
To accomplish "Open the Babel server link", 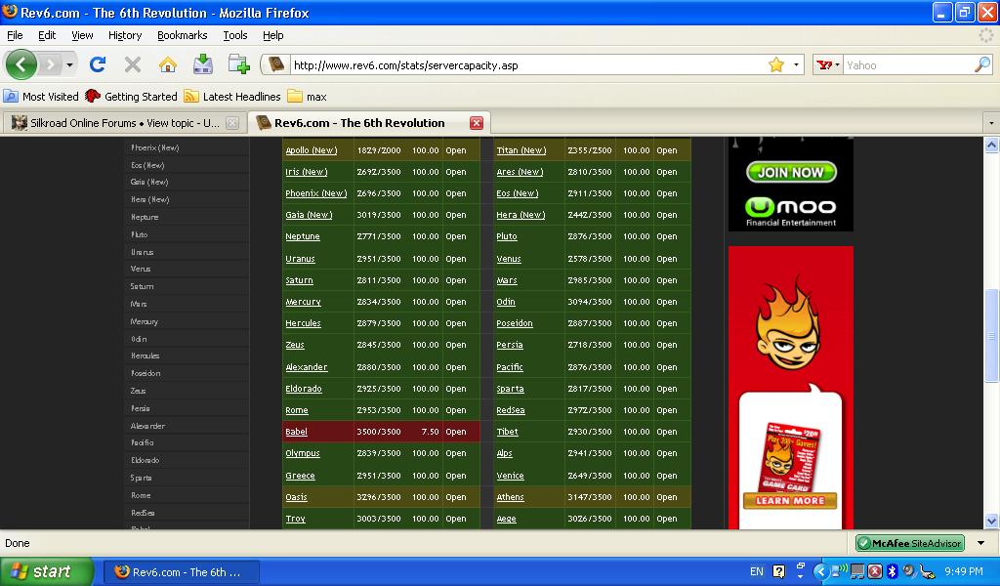I will click(296, 432).
